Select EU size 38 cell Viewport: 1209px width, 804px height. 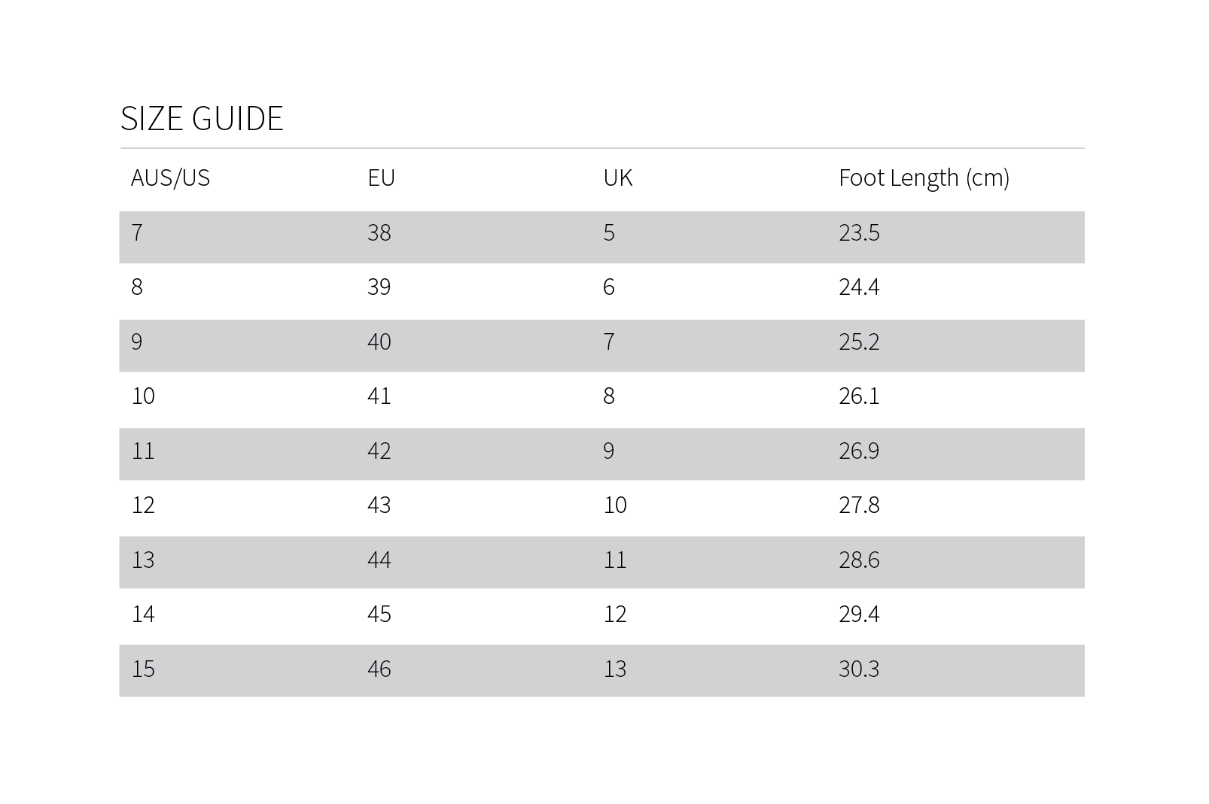coord(379,233)
